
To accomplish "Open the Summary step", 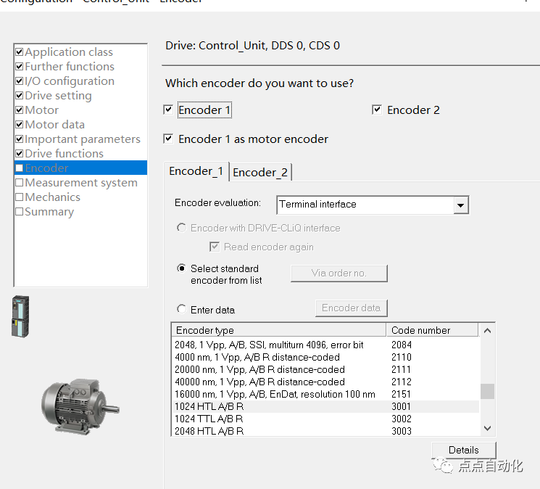I will coord(49,211).
